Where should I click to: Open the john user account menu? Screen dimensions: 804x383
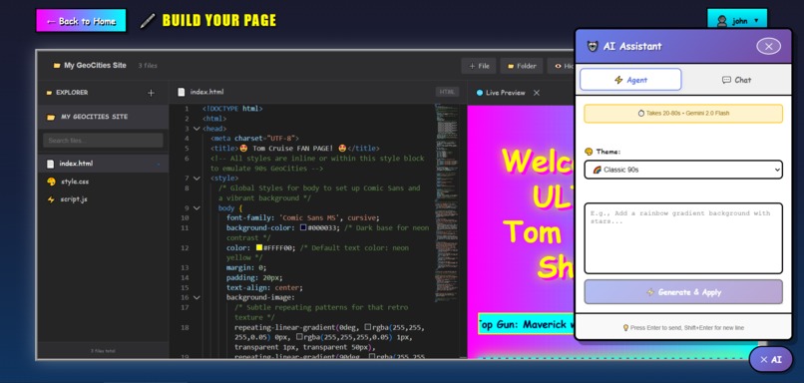coord(737,21)
